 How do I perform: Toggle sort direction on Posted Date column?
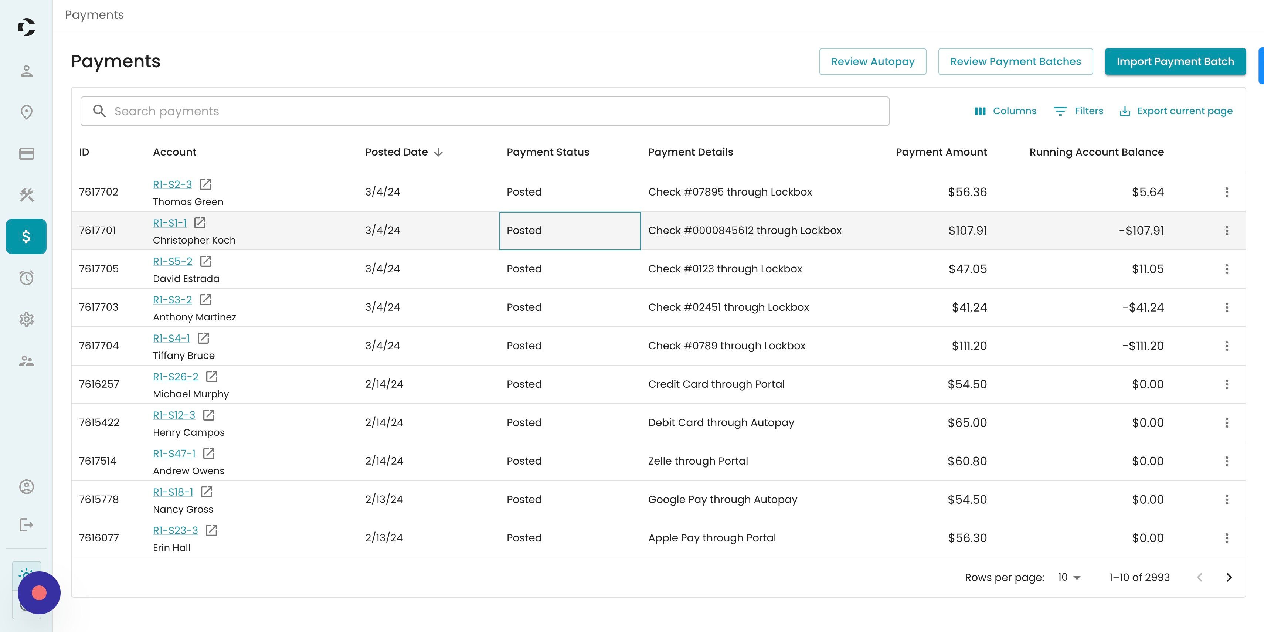coord(438,152)
